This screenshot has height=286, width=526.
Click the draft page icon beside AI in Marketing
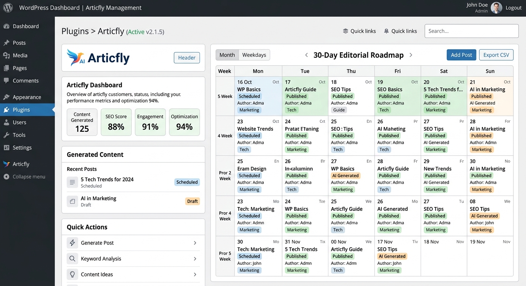pyautogui.click(x=72, y=201)
